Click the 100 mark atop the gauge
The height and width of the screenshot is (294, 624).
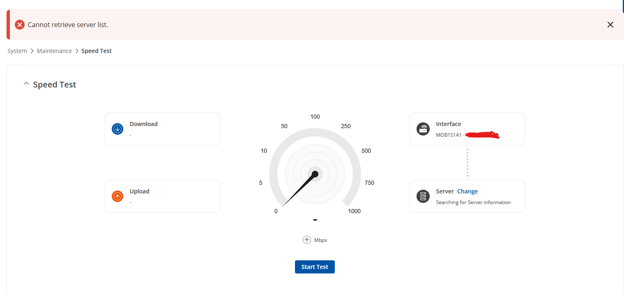pyautogui.click(x=315, y=117)
